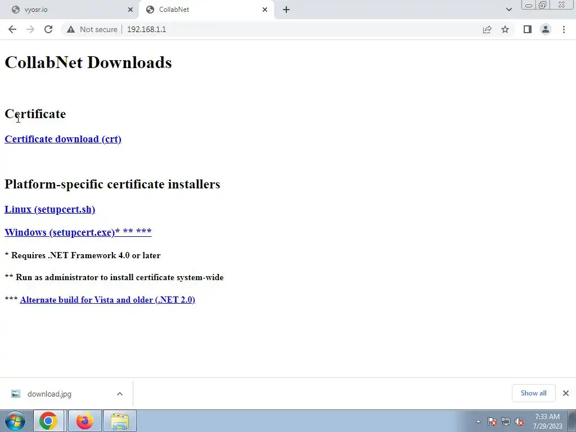Download the certificate (crt) link
This screenshot has height=432, width=576.
63,139
